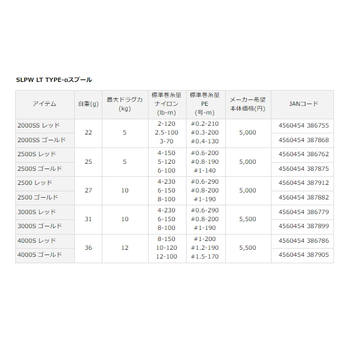Select the アイテム column header
This screenshot has height=351, width=351.
(x=45, y=105)
